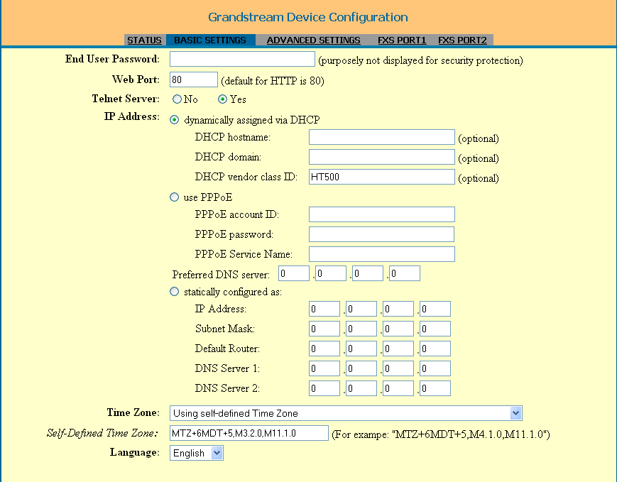Focus the DHCP domain field
617x482 pixels.
coord(382,157)
